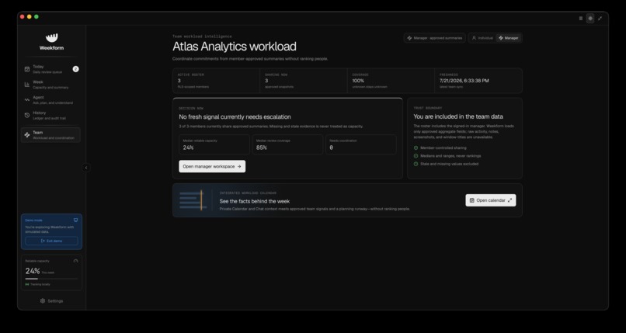Click the clock icon beside Stale and missing values
The width and height of the screenshot is (626, 333).
(416, 164)
